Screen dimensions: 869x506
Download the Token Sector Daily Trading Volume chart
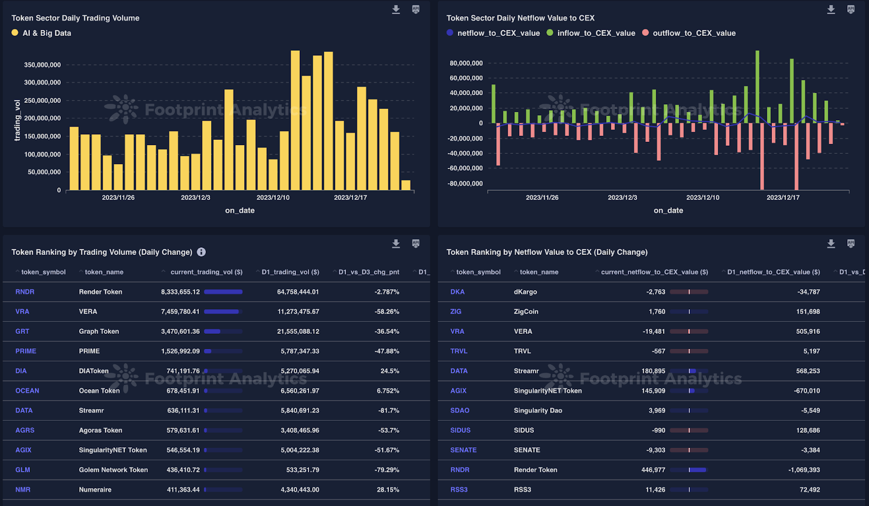click(396, 9)
